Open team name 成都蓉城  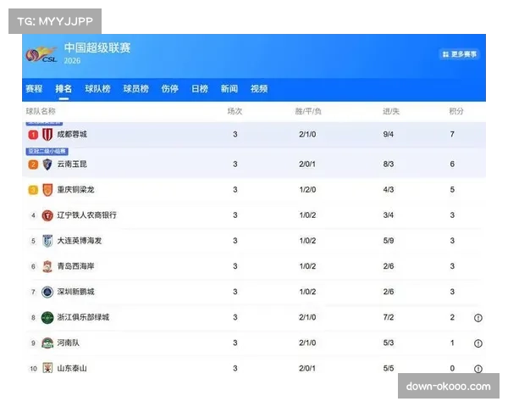coord(72,134)
